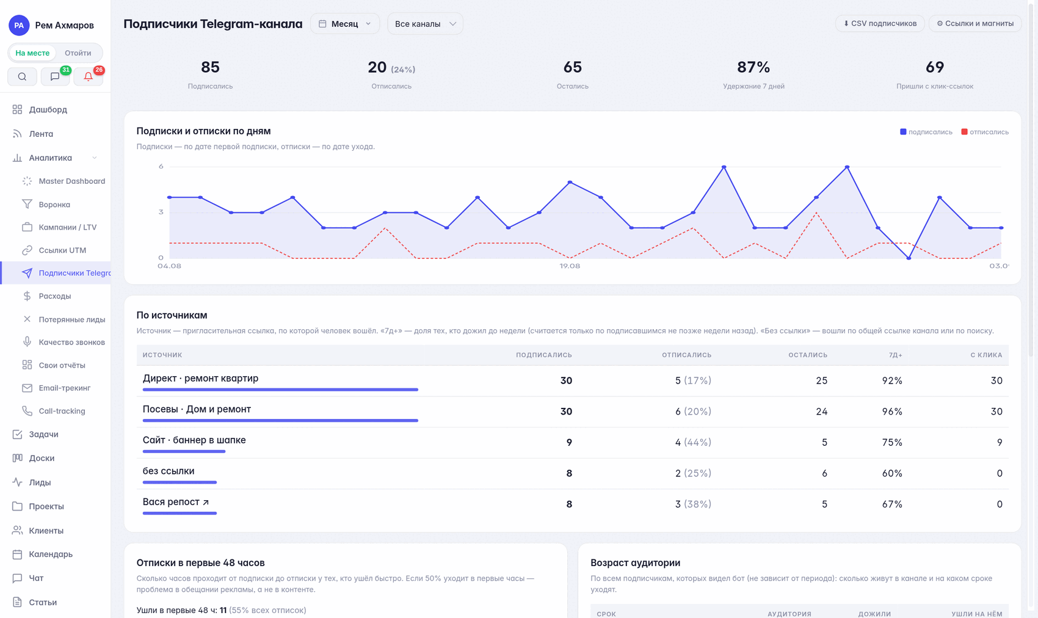Set status to Отойти

[x=78, y=53]
